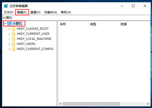This screenshot has width=152, height=108.
Task: Select the HKEY_CURRENT_CONFIG label
Action: 35,49
